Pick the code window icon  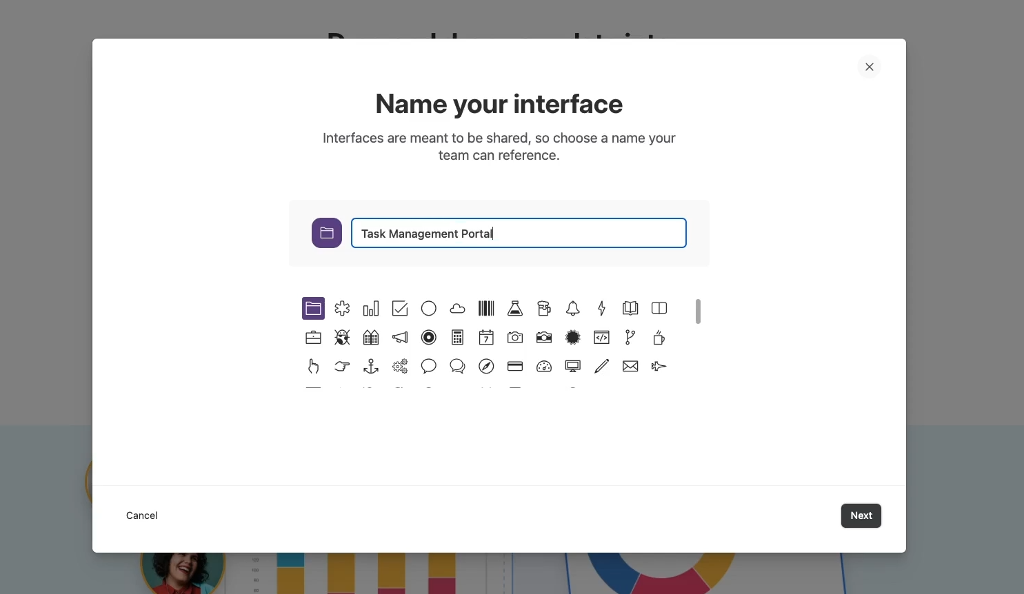(602, 338)
